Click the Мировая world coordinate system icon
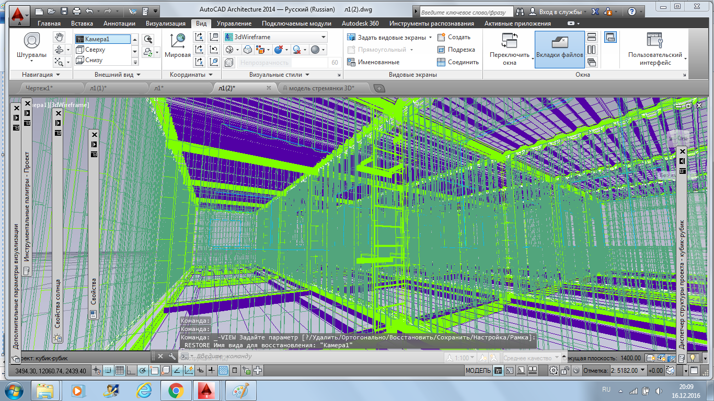Image resolution: width=714 pixels, height=401 pixels. tap(178, 45)
